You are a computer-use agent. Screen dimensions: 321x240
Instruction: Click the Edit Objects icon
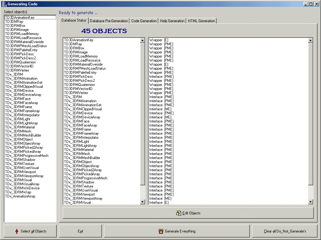179,213
